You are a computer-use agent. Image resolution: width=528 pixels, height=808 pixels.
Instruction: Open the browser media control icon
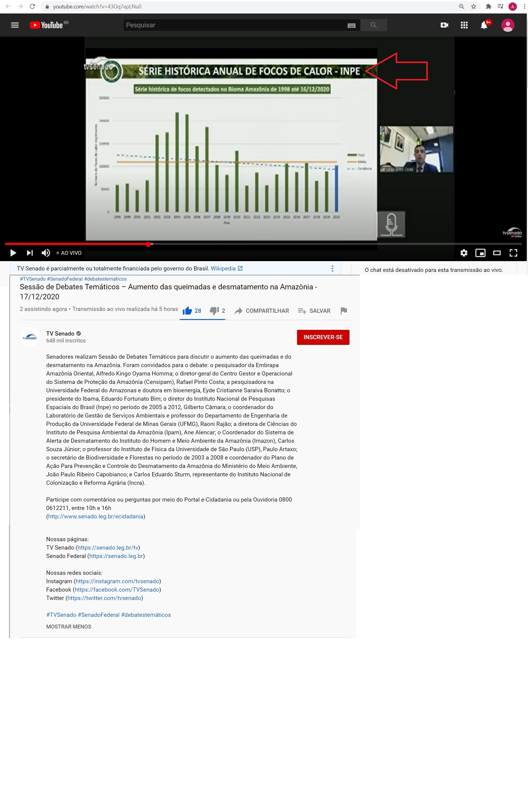tap(500, 6)
